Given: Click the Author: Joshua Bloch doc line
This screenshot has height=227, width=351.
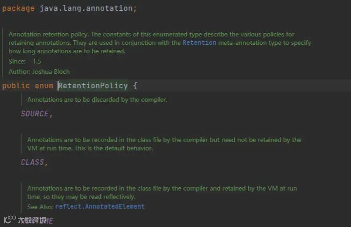Looking at the screenshot, I should 39,71.
